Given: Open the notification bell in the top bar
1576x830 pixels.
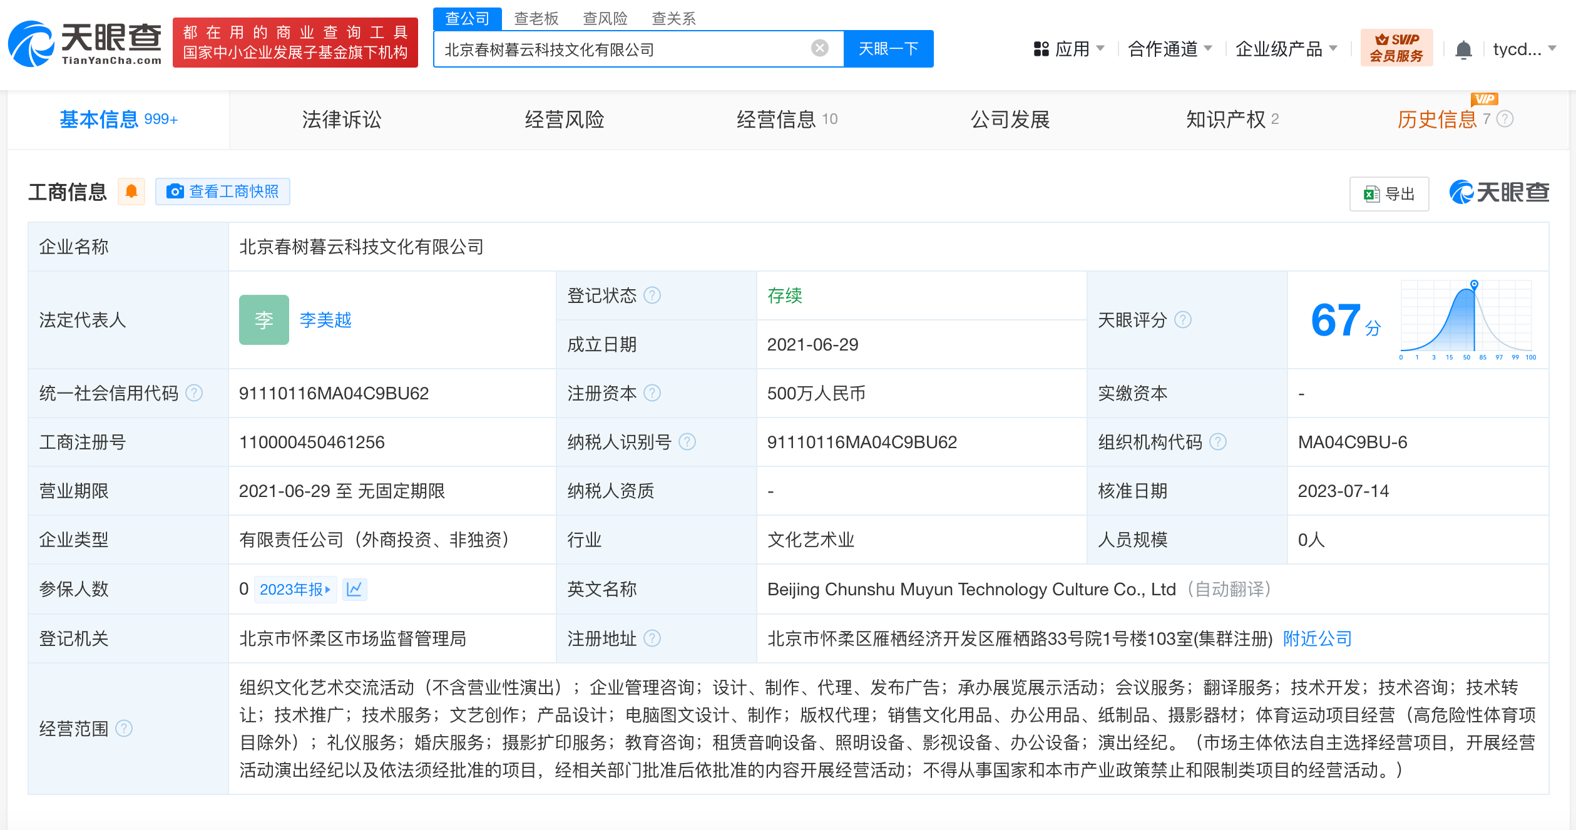Looking at the screenshot, I should click(x=1463, y=49).
